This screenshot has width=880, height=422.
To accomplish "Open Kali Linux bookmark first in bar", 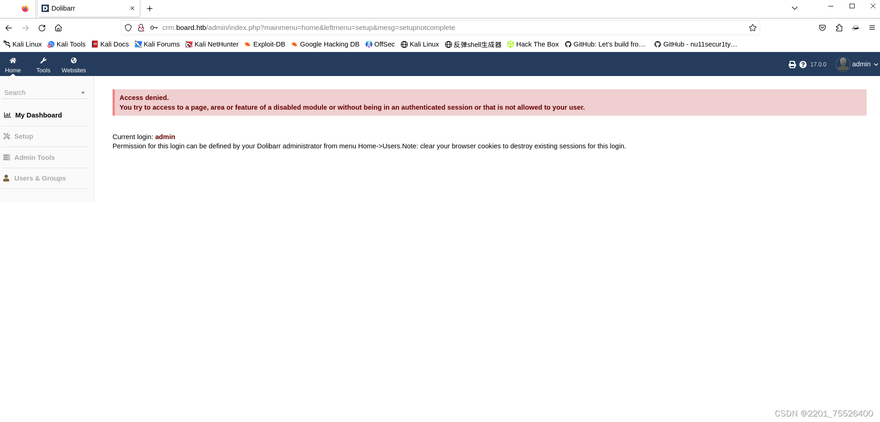I will 23,44.
